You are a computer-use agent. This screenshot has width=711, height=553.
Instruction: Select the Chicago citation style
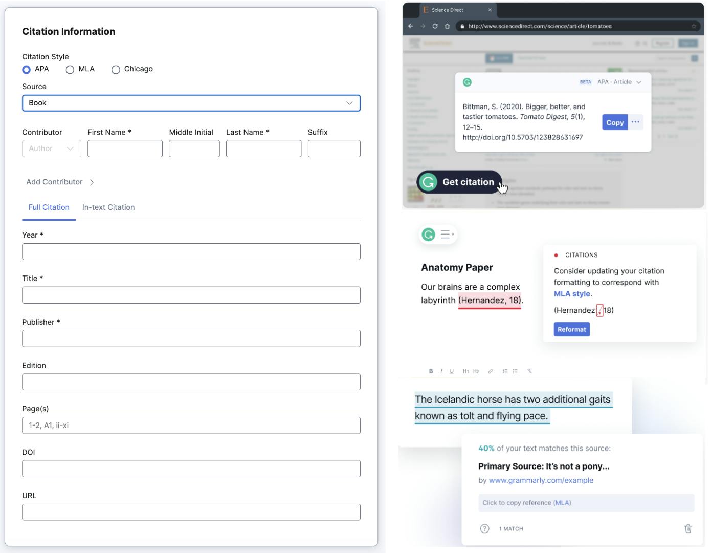116,70
